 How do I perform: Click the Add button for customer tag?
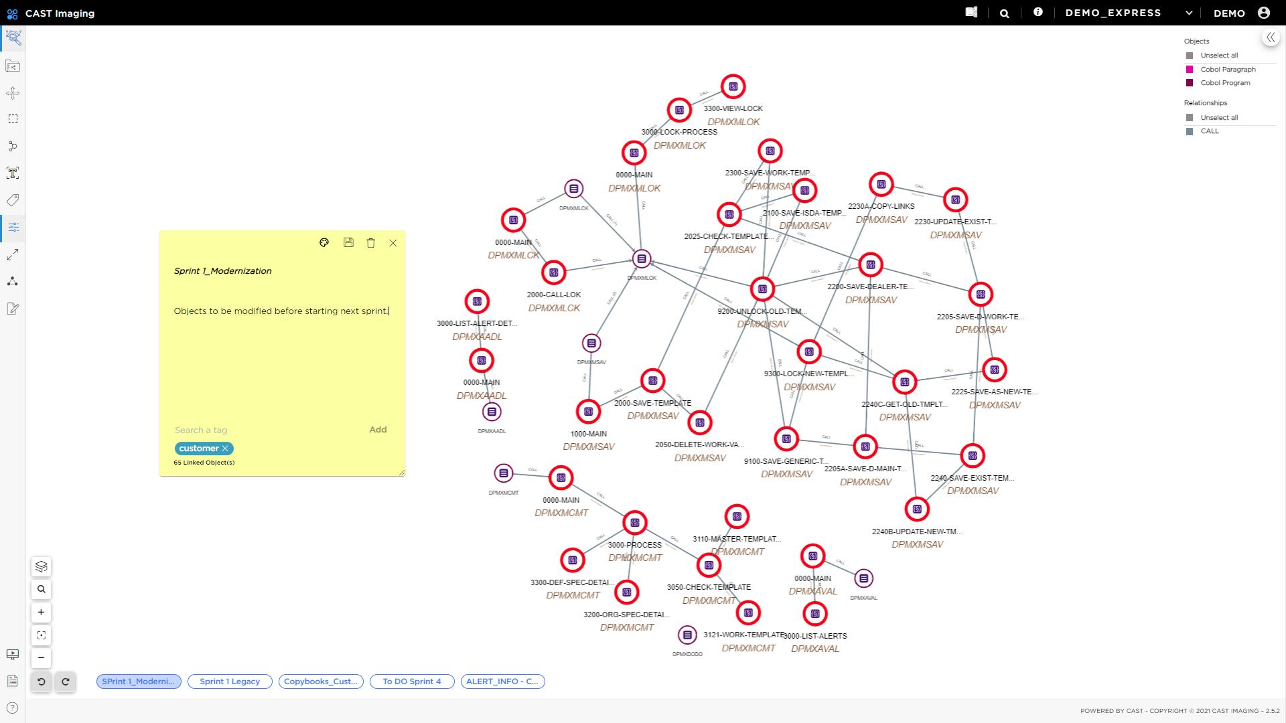click(x=378, y=429)
